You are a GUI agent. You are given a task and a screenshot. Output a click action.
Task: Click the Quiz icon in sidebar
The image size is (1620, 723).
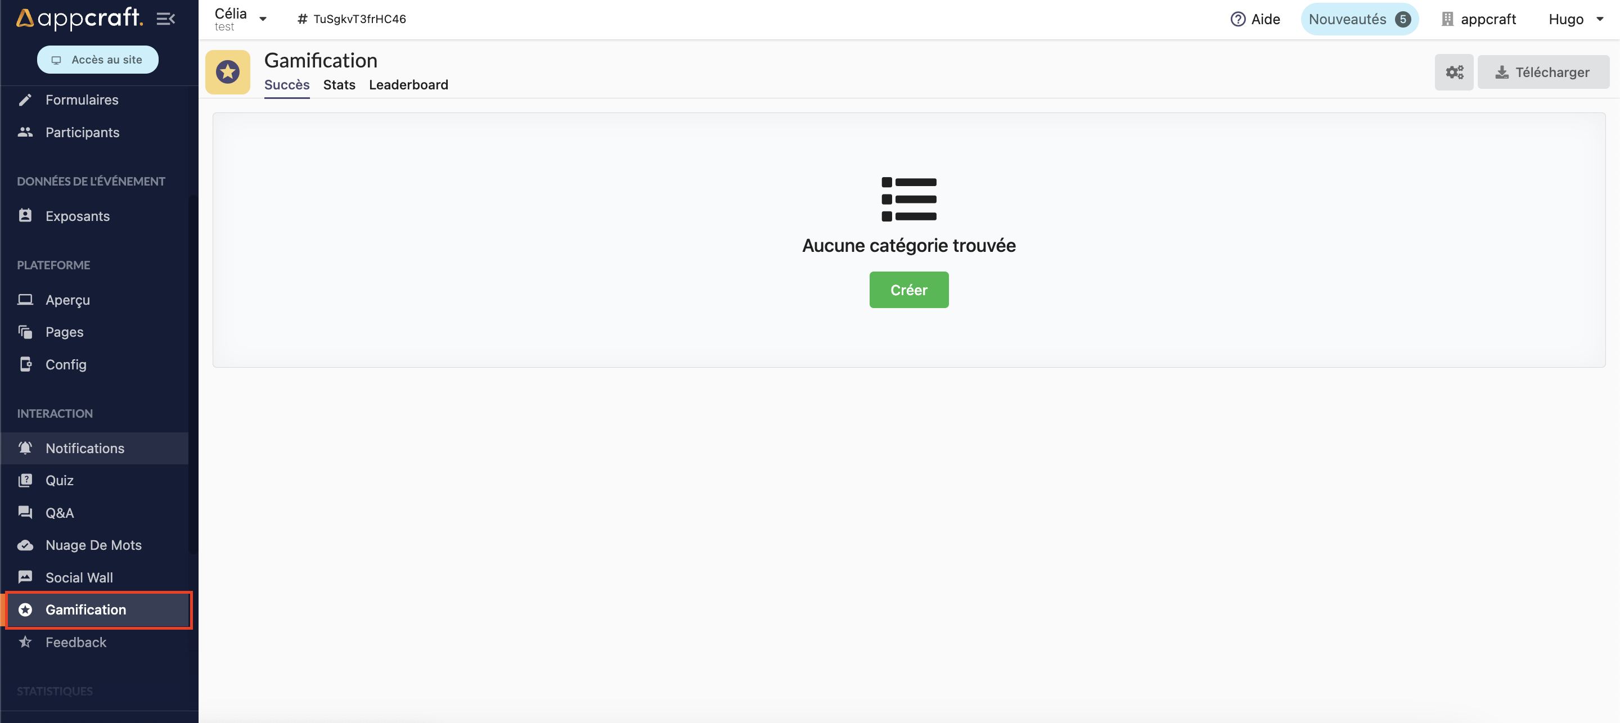pos(25,479)
